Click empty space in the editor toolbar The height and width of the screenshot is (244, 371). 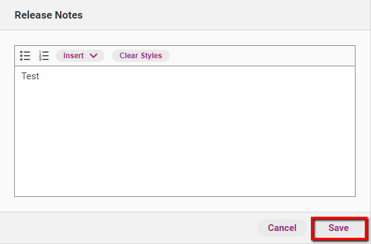tap(260, 56)
